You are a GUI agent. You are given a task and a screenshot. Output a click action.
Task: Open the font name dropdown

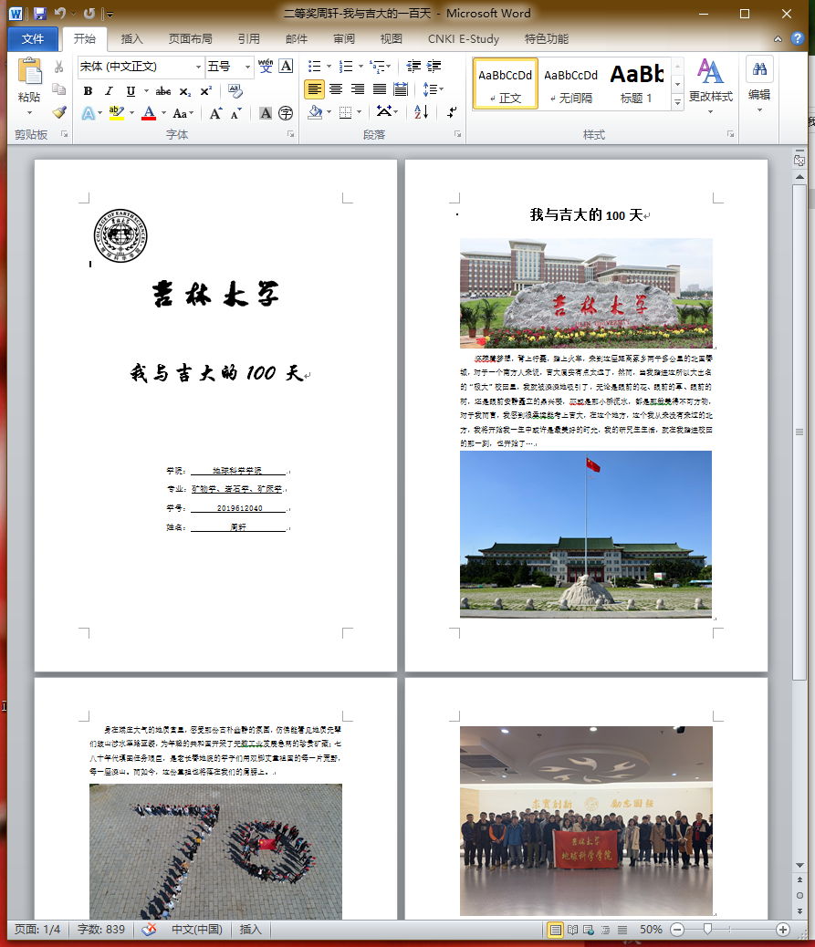[198, 67]
